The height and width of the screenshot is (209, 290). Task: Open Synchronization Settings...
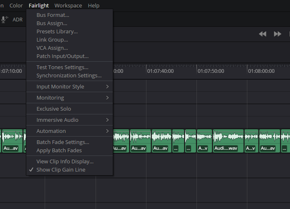click(x=70, y=75)
